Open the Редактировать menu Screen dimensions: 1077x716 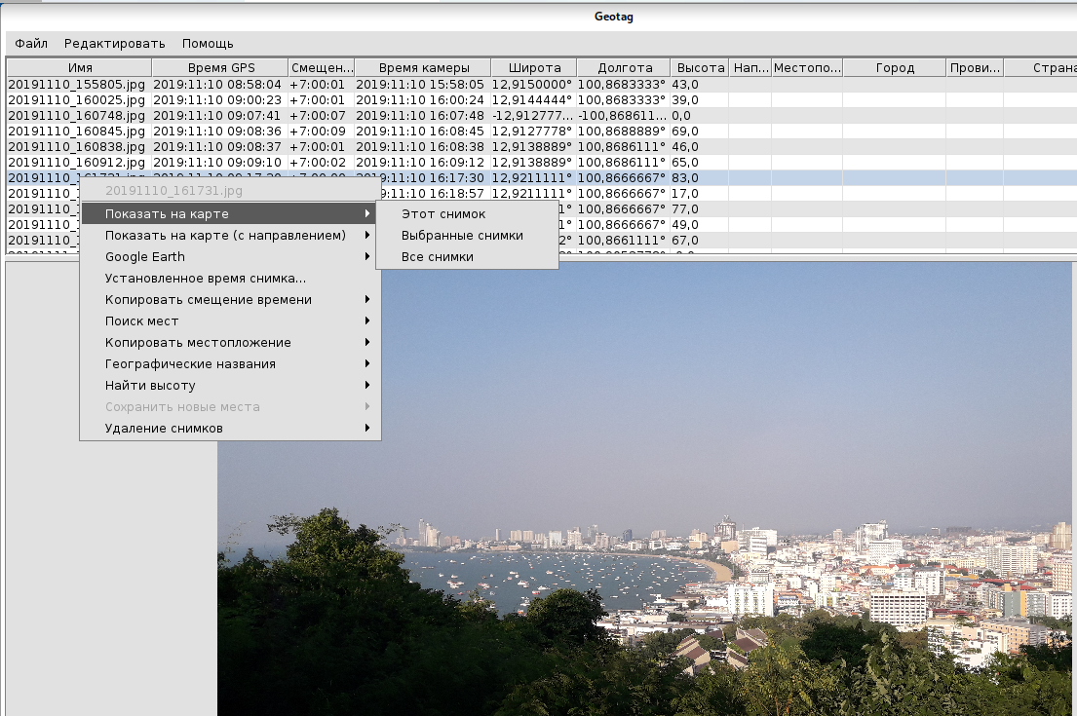[115, 44]
